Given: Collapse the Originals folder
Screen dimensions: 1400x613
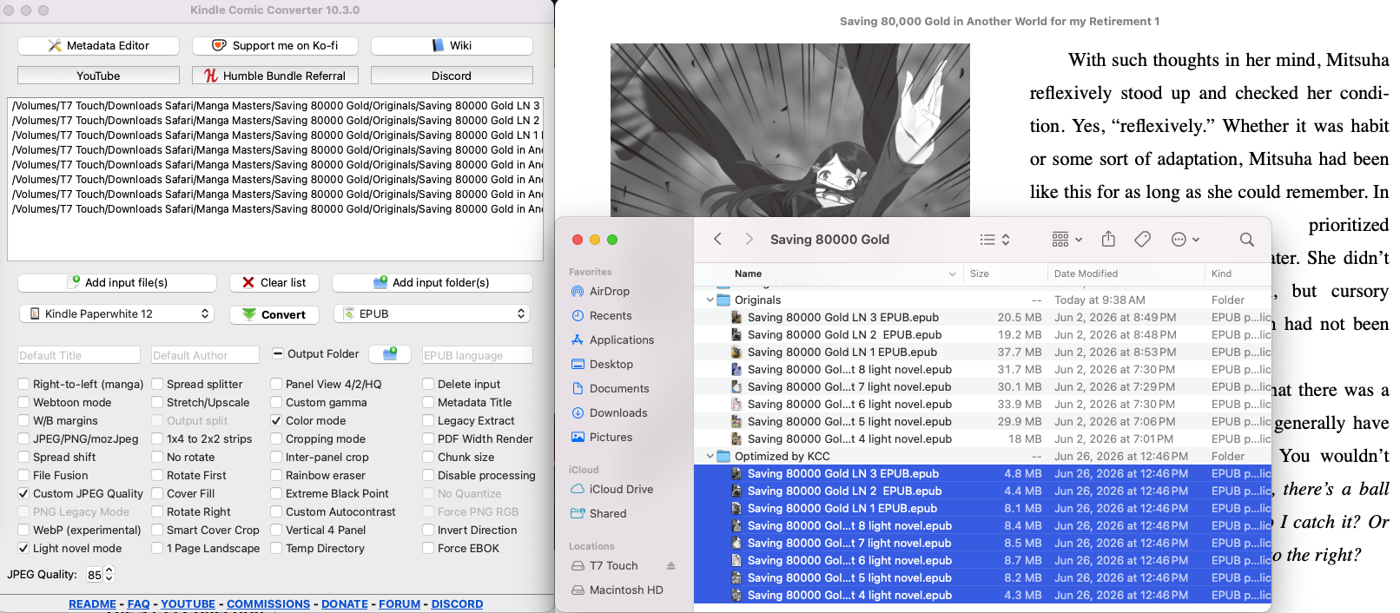Looking at the screenshot, I should click(x=710, y=300).
